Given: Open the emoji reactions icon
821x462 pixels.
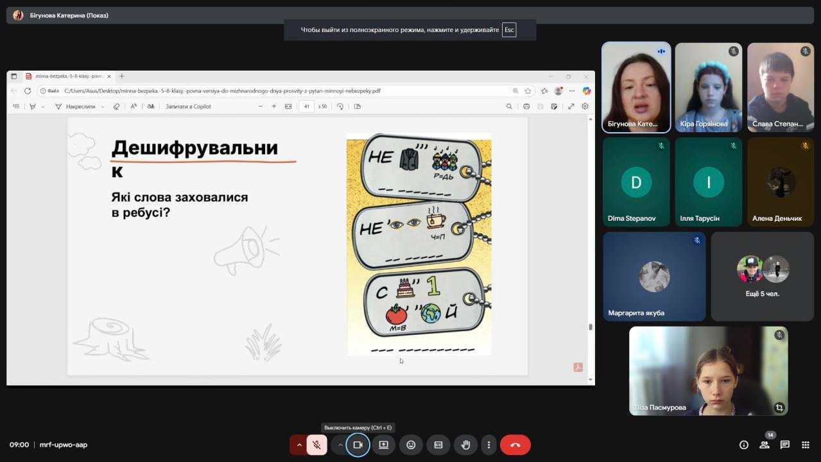Looking at the screenshot, I should coord(411,445).
